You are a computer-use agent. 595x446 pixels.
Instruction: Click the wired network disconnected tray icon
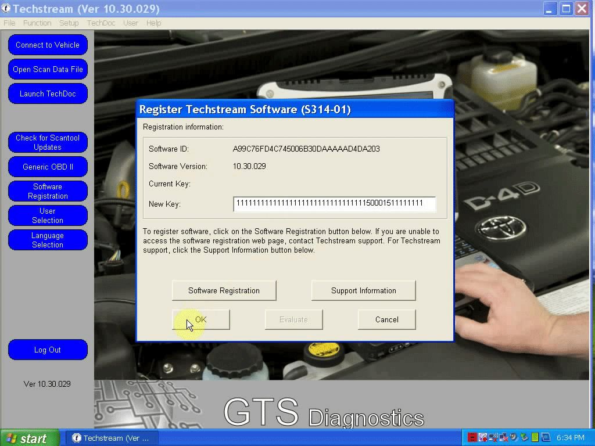click(x=504, y=437)
